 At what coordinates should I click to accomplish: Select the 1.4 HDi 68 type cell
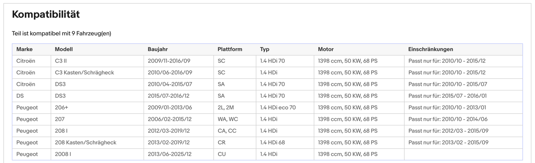pos(272,143)
